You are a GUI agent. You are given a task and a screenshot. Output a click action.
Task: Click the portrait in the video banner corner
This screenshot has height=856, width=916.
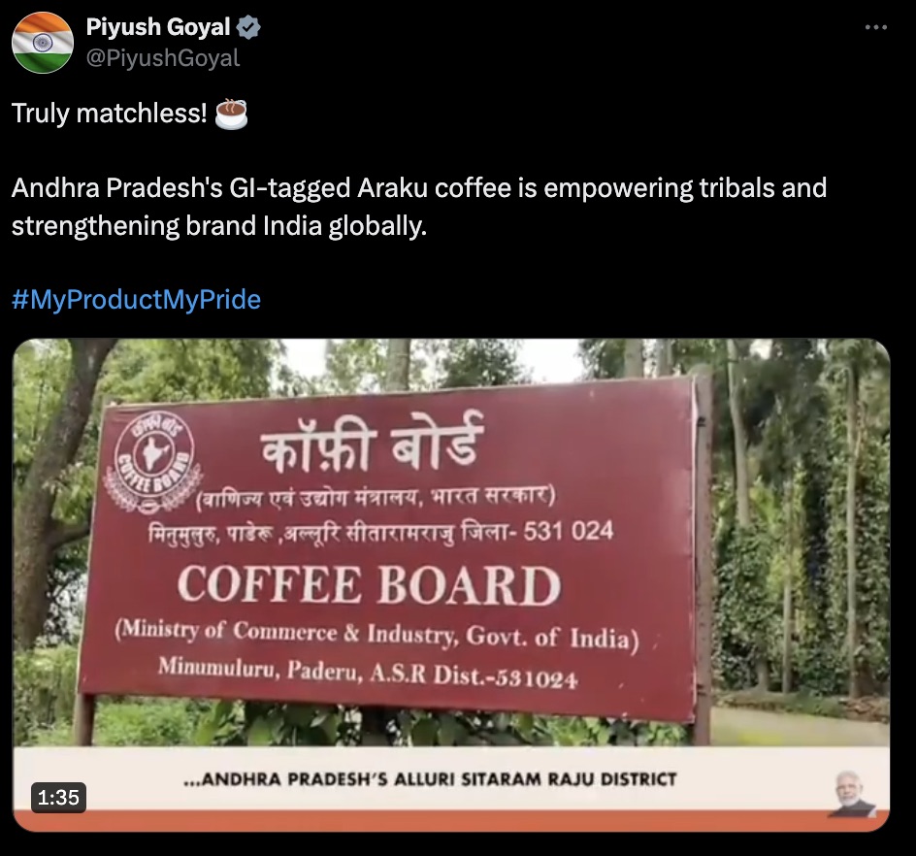(851, 794)
